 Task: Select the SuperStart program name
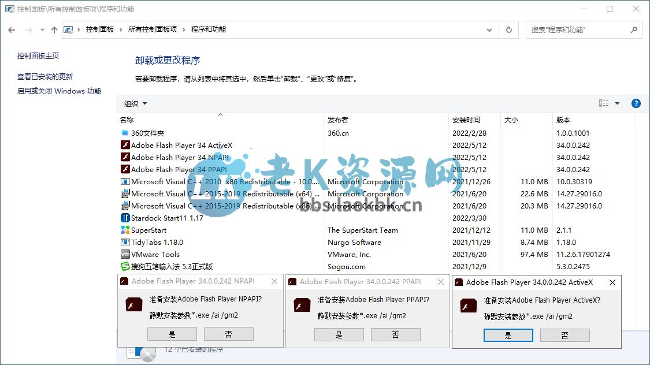[x=149, y=230]
